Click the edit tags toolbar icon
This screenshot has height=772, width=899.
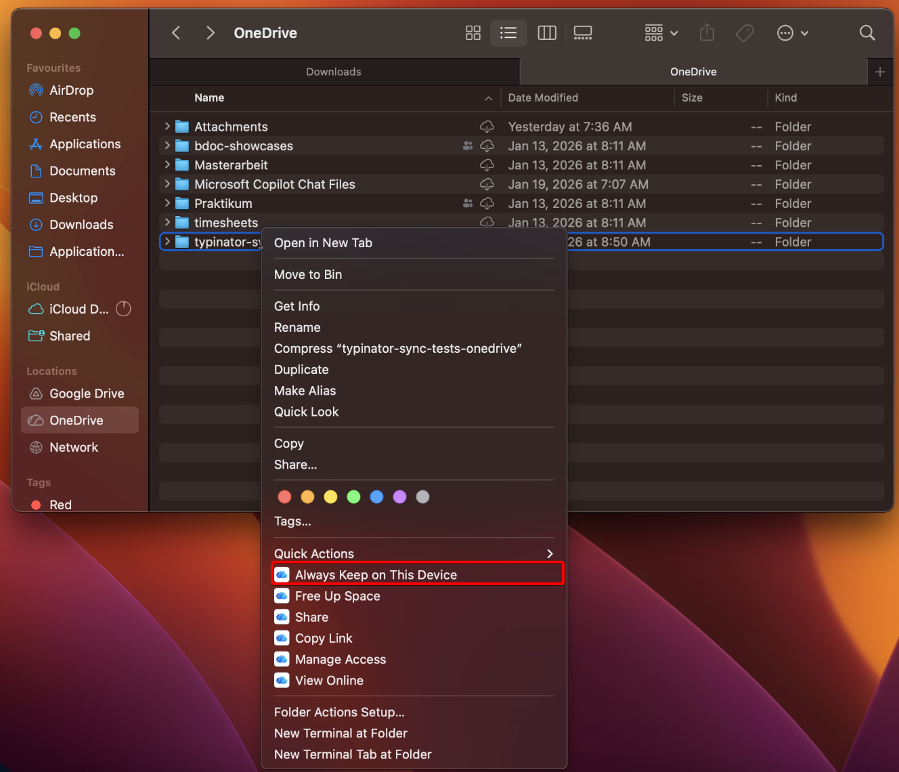coord(745,33)
